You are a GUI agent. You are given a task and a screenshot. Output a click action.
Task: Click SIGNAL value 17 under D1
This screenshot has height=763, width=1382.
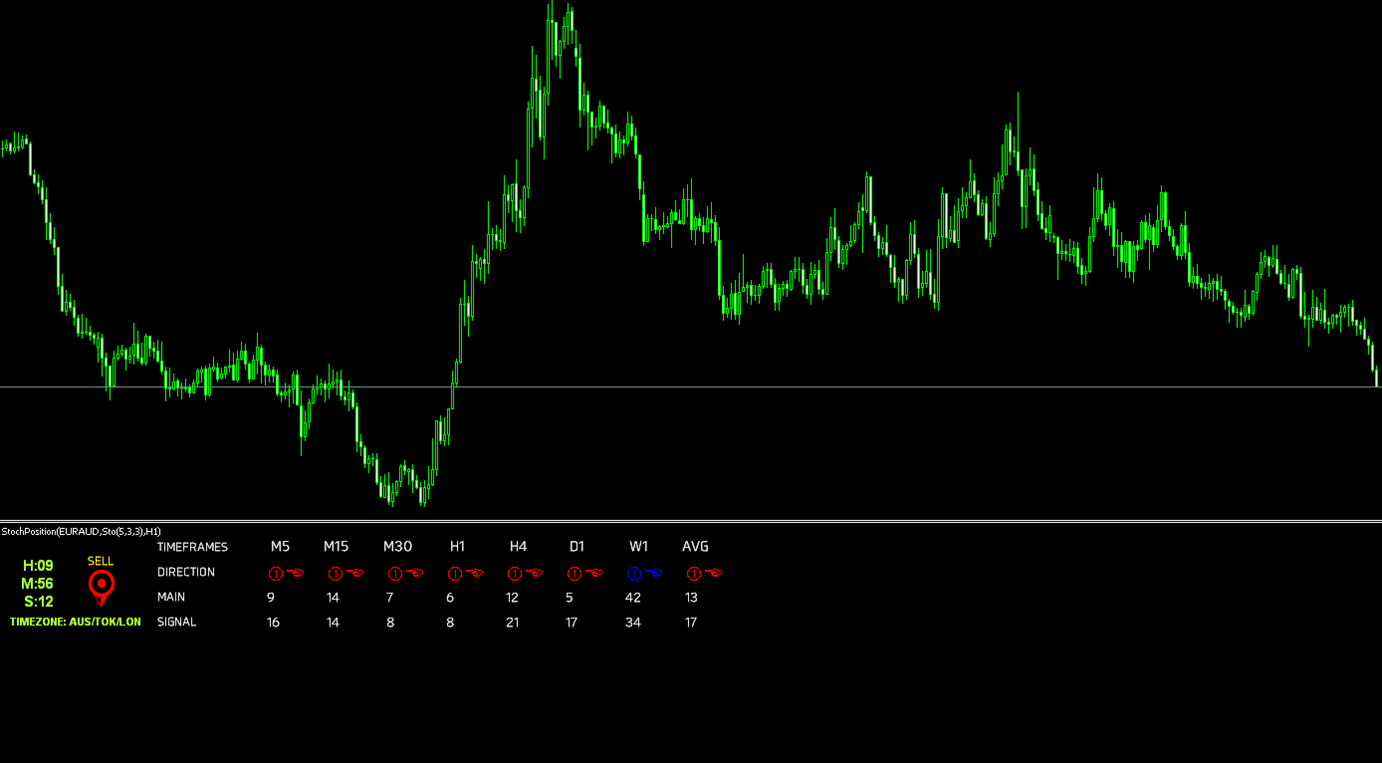click(x=572, y=623)
